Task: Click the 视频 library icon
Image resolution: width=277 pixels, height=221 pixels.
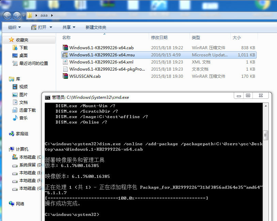Action: (15, 87)
